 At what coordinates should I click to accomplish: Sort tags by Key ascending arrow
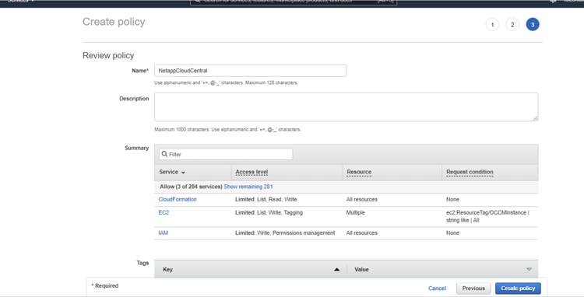[x=336, y=270]
